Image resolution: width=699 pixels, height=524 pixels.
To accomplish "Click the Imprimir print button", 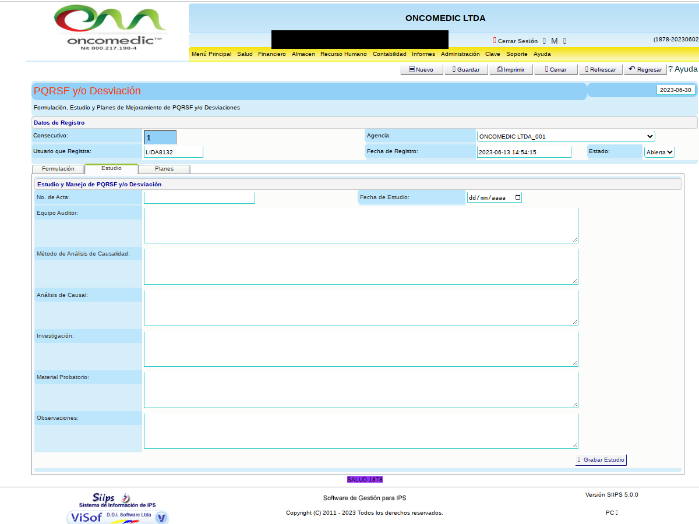I will [x=511, y=69].
